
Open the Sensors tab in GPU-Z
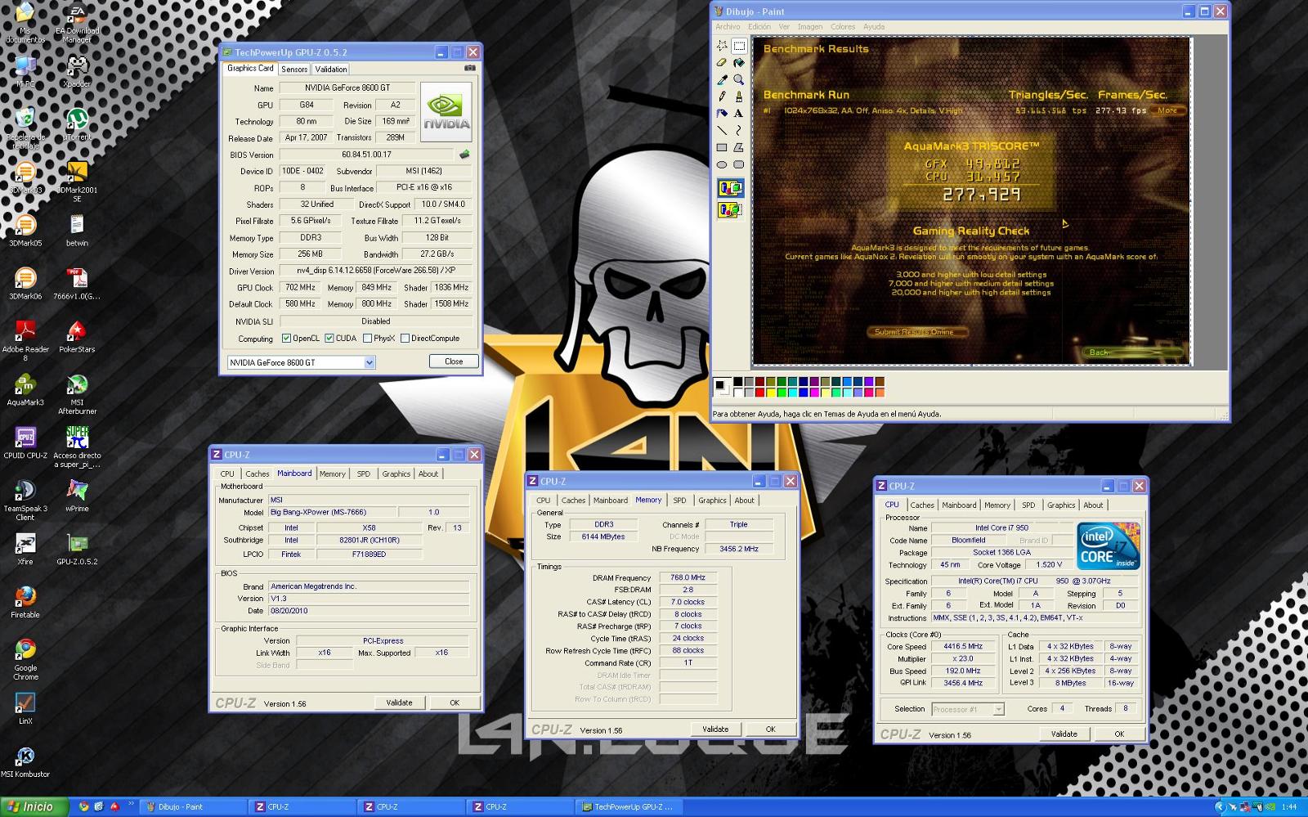294,70
